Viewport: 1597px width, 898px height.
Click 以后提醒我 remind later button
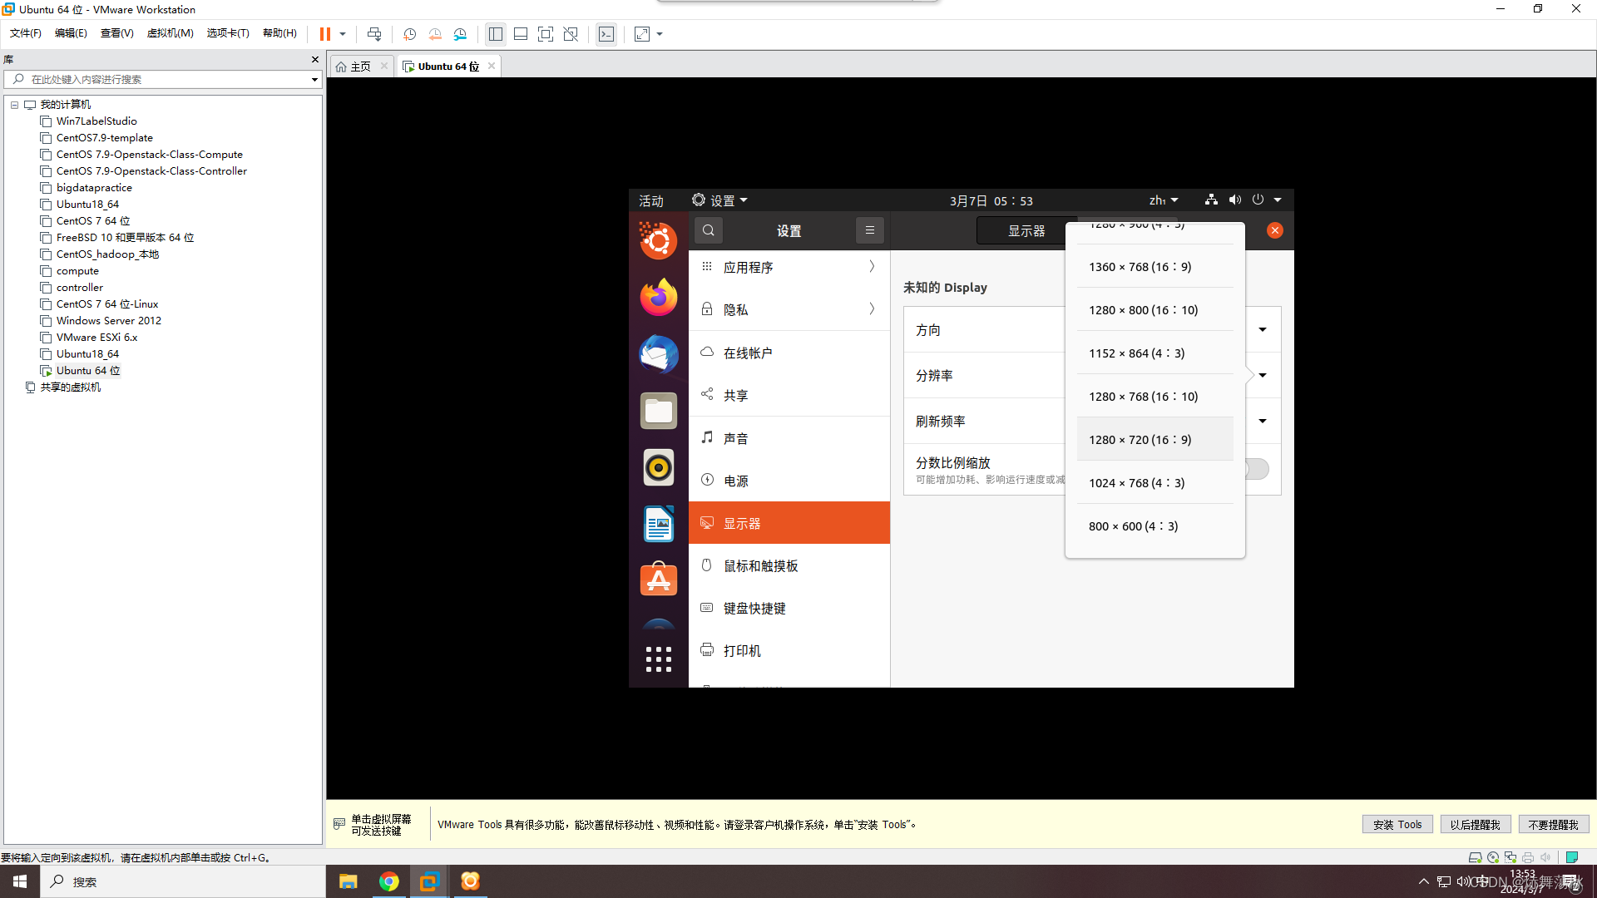1476,825
